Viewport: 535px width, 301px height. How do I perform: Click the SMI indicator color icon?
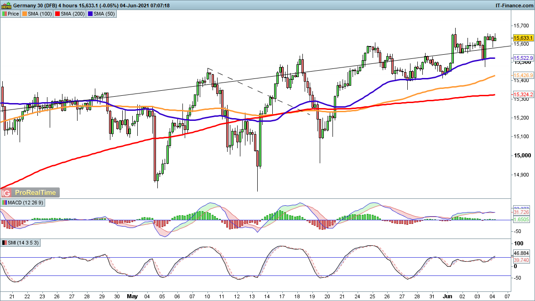[x=5, y=243]
